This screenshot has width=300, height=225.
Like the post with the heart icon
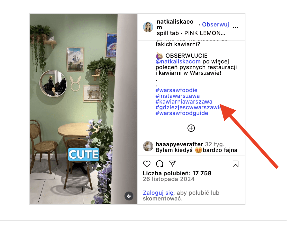147,164
